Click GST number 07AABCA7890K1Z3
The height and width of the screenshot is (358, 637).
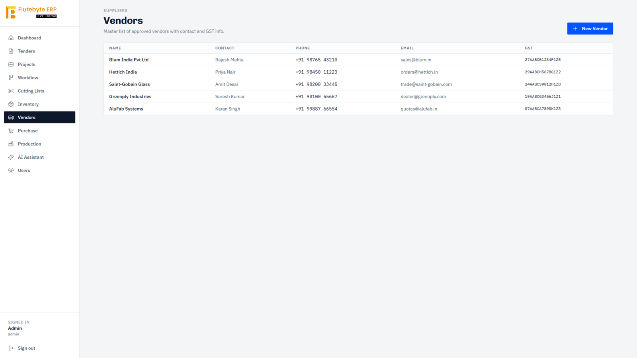pos(543,109)
